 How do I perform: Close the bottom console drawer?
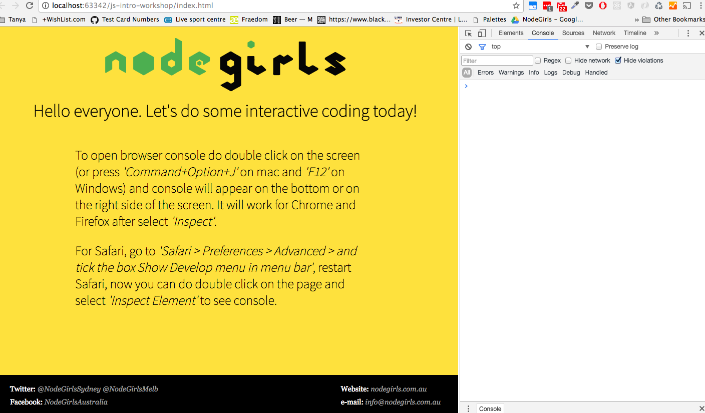click(x=701, y=408)
